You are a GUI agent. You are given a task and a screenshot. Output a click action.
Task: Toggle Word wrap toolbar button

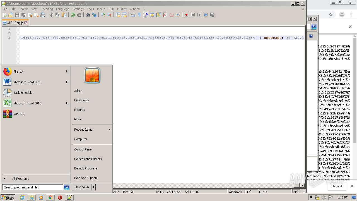point(133,15)
